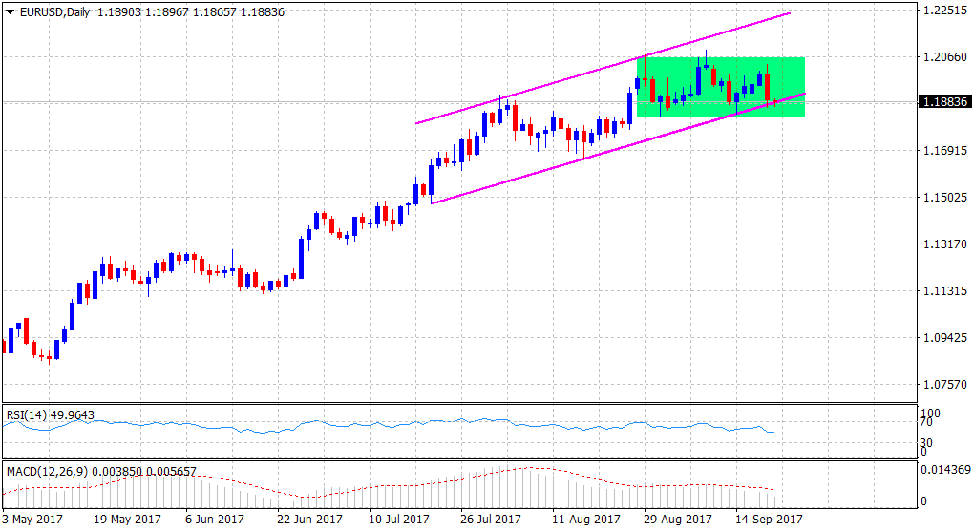
Task: Select the 1.13170 price scale label
Action: [944, 244]
